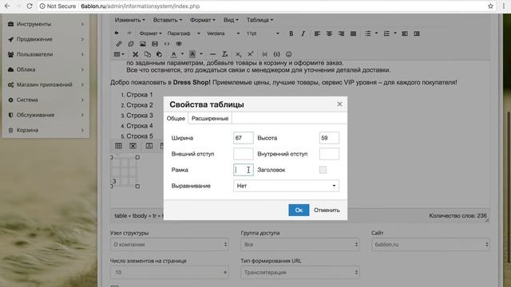Insert an image into the editor

coord(143,44)
